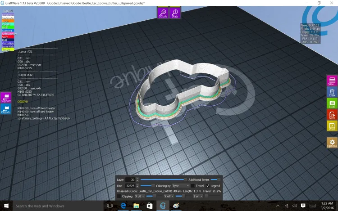Open the Stats panel button

point(175,13)
